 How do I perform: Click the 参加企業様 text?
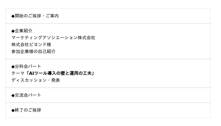click(22, 51)
